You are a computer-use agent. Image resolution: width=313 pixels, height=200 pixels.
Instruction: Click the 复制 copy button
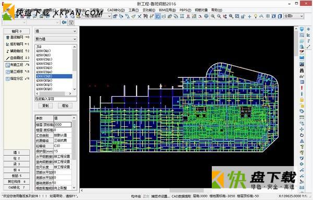pyautogui.click(x=45, y=105)
